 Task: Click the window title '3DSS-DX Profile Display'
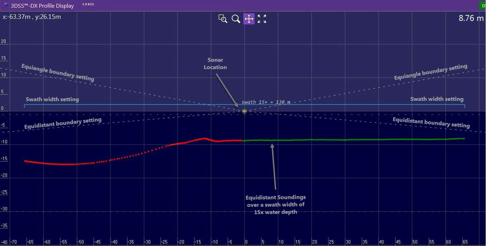pyautogui.click(x=42, y=6)
